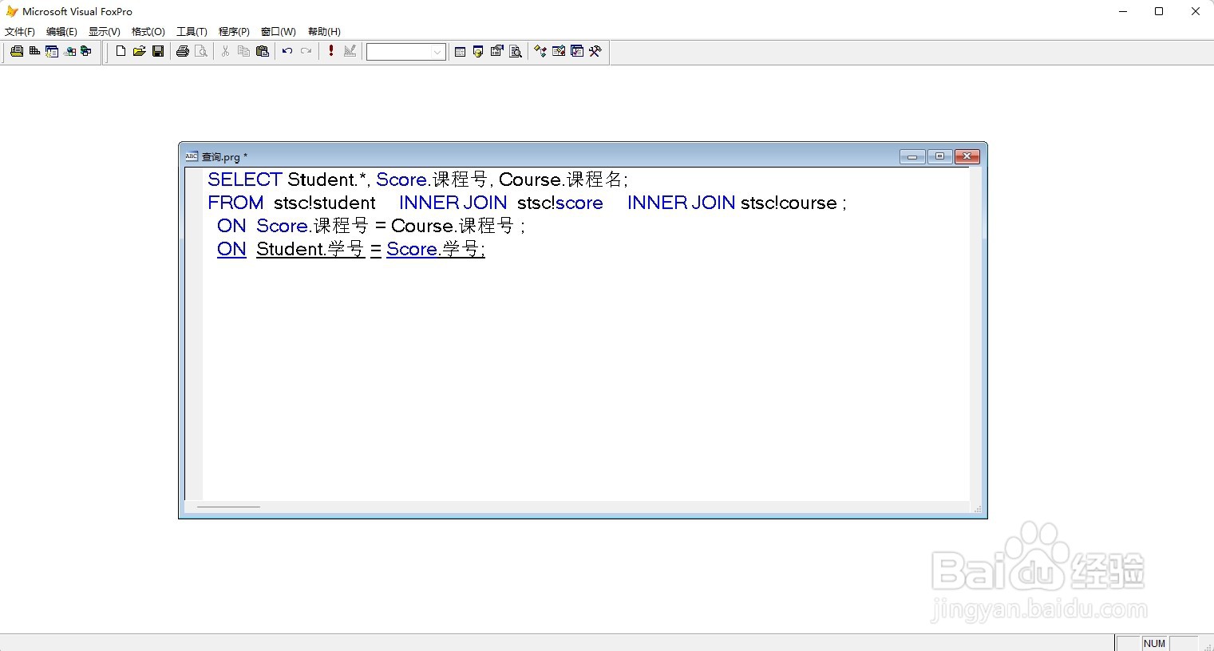The height and width of the screenshot is (651, 1214).
Task: Click first INNER JOIN in code
Action: (453, 203)
